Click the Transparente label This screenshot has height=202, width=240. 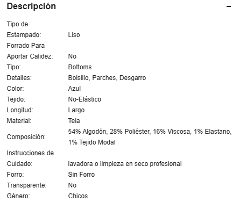[26, 185]
